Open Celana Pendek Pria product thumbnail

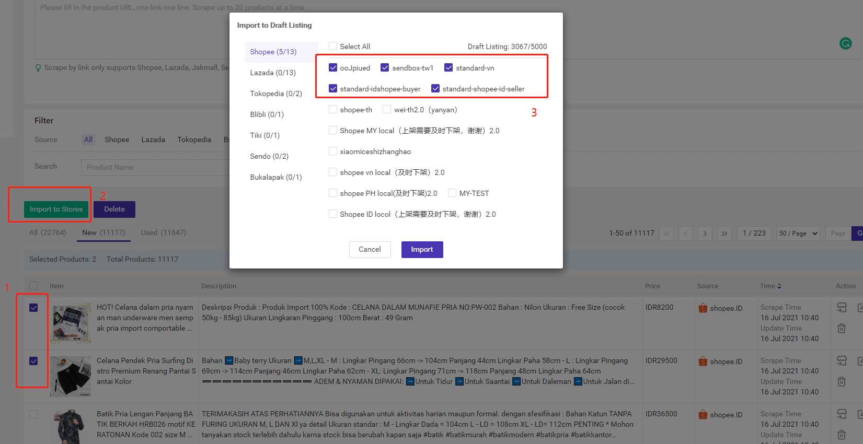point(71,377)
